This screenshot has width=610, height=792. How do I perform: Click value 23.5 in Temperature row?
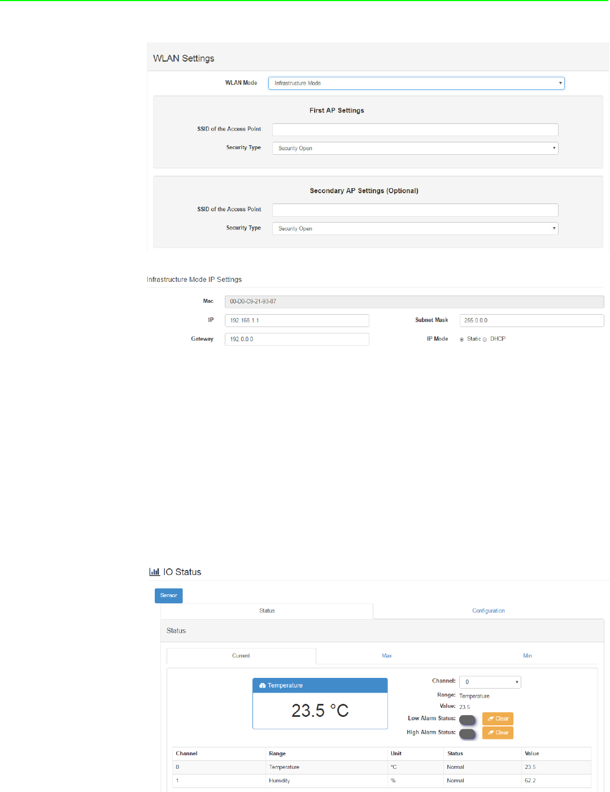click(x=530, y=767)
